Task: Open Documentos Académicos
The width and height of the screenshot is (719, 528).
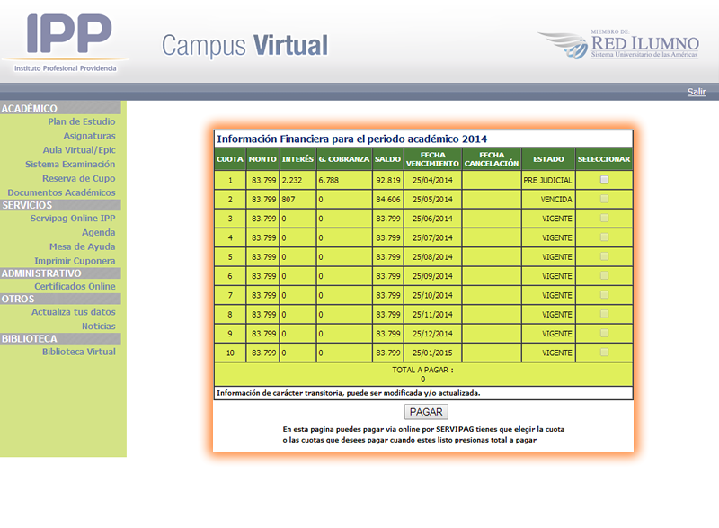Action: pyautogui.click(x=61, y=192)
